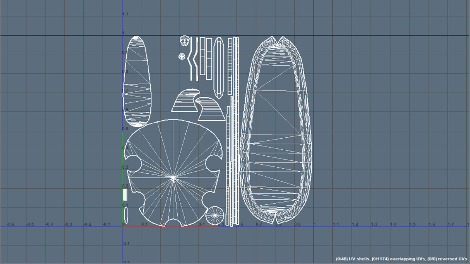The height and width of the screenshot is (264, 470).
Task: Select the small pill-shaped shell at bottom left
Action: tap(126, 215)
